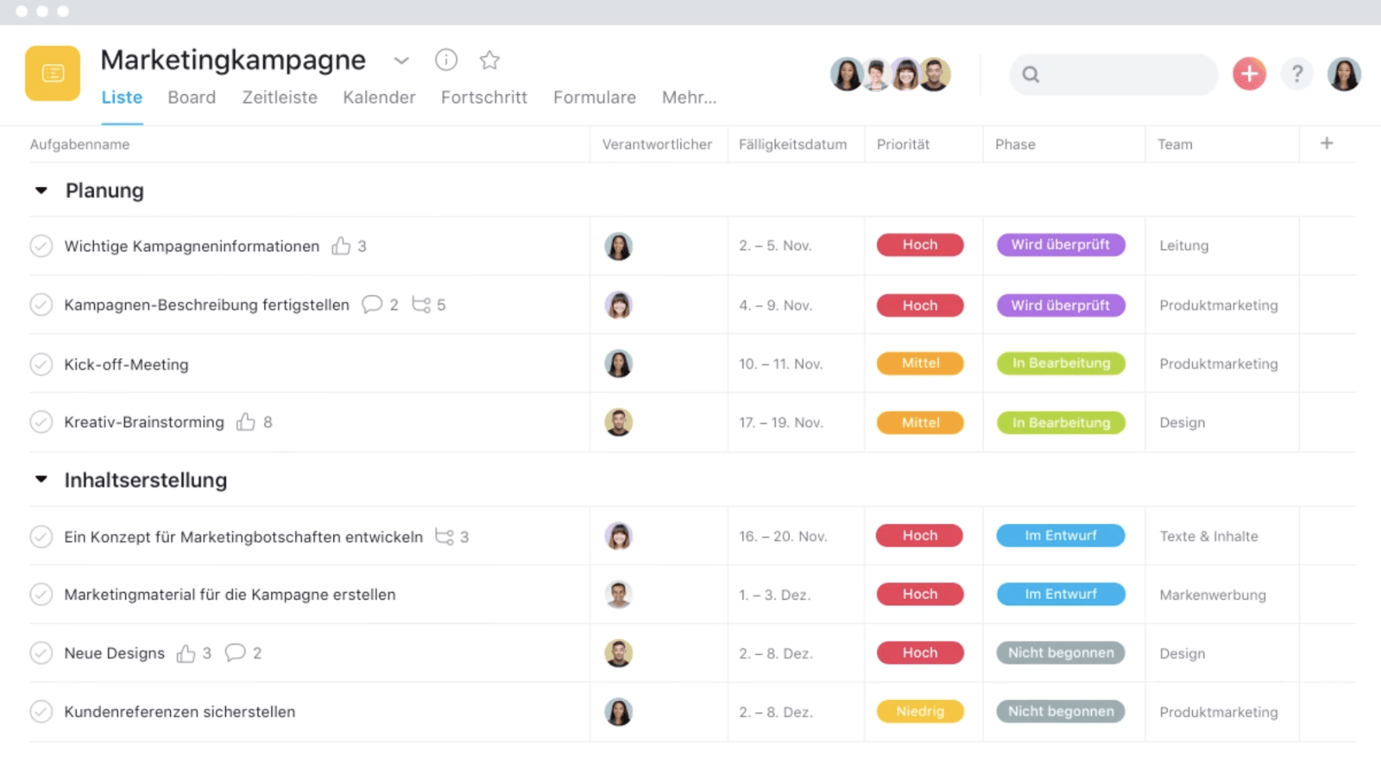Click Nicht begonnen pill on Kundenreferenzen sicherstellen
Image resolution: width=1381 pixels, height=782 pixels.
[1061, 711]
